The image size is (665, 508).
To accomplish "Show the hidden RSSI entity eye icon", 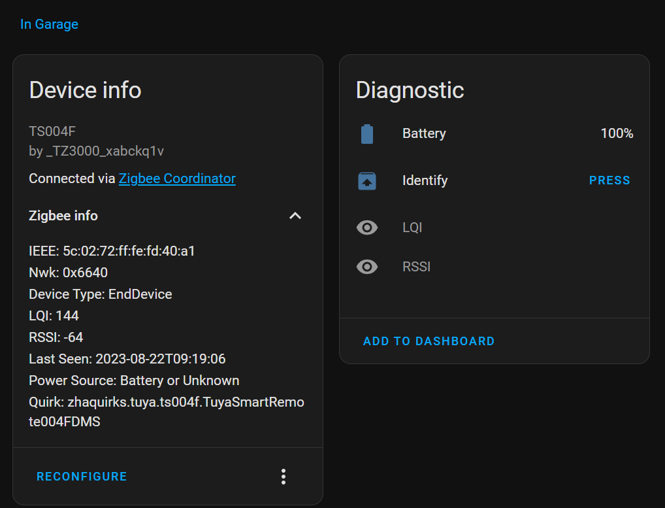I will point(367,267).
